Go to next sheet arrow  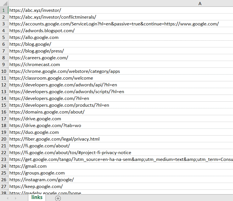(x=16, y=198)
